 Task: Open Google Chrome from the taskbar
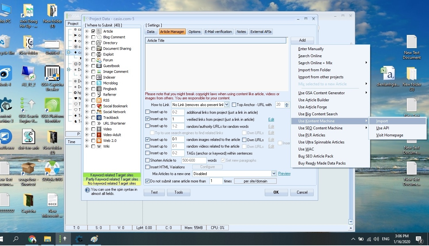tap(32, 239)
